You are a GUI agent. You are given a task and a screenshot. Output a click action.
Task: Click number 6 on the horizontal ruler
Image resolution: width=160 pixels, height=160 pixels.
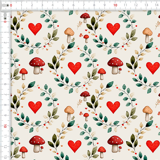click(74, 5)
